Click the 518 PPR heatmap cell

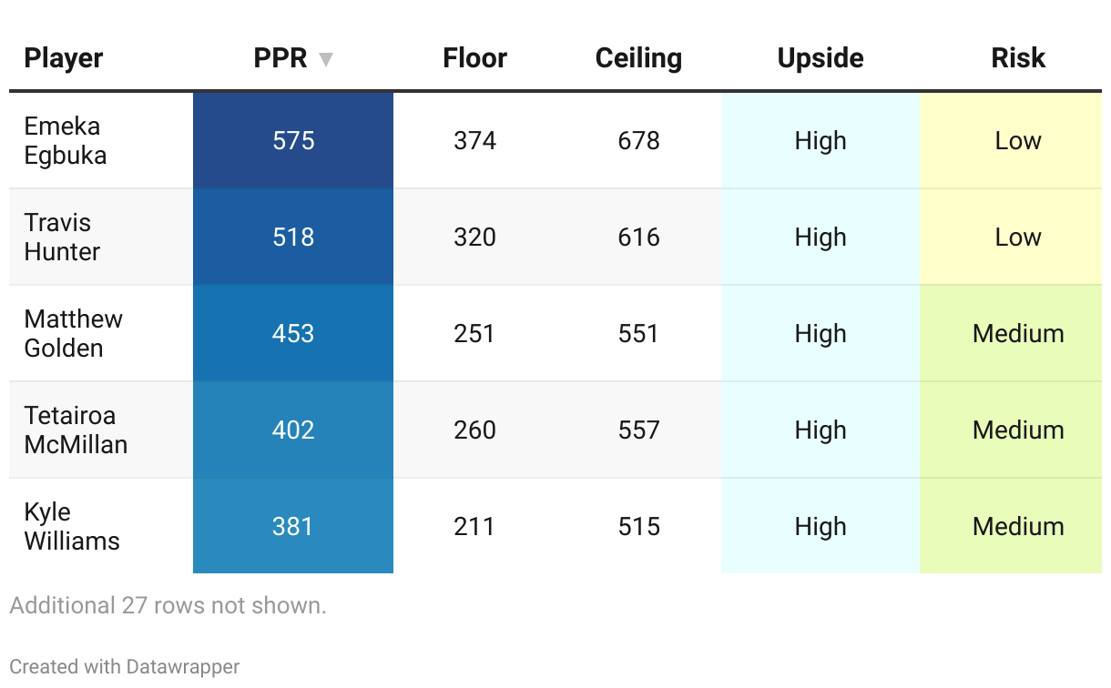pyautogui.click(x=293, y=238)
